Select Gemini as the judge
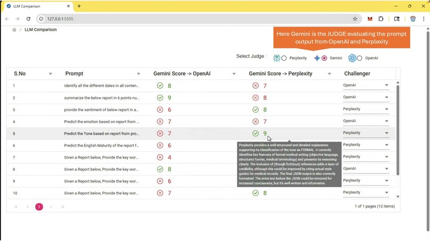This screenshot has width=430, height=241. 324,59
